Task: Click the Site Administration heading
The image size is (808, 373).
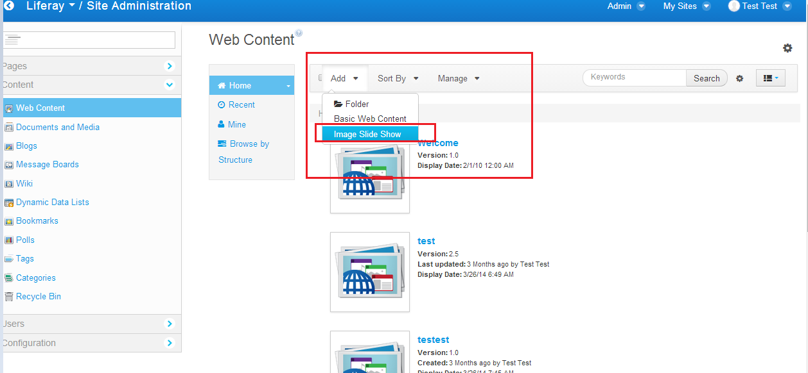Action: [139, 6]
